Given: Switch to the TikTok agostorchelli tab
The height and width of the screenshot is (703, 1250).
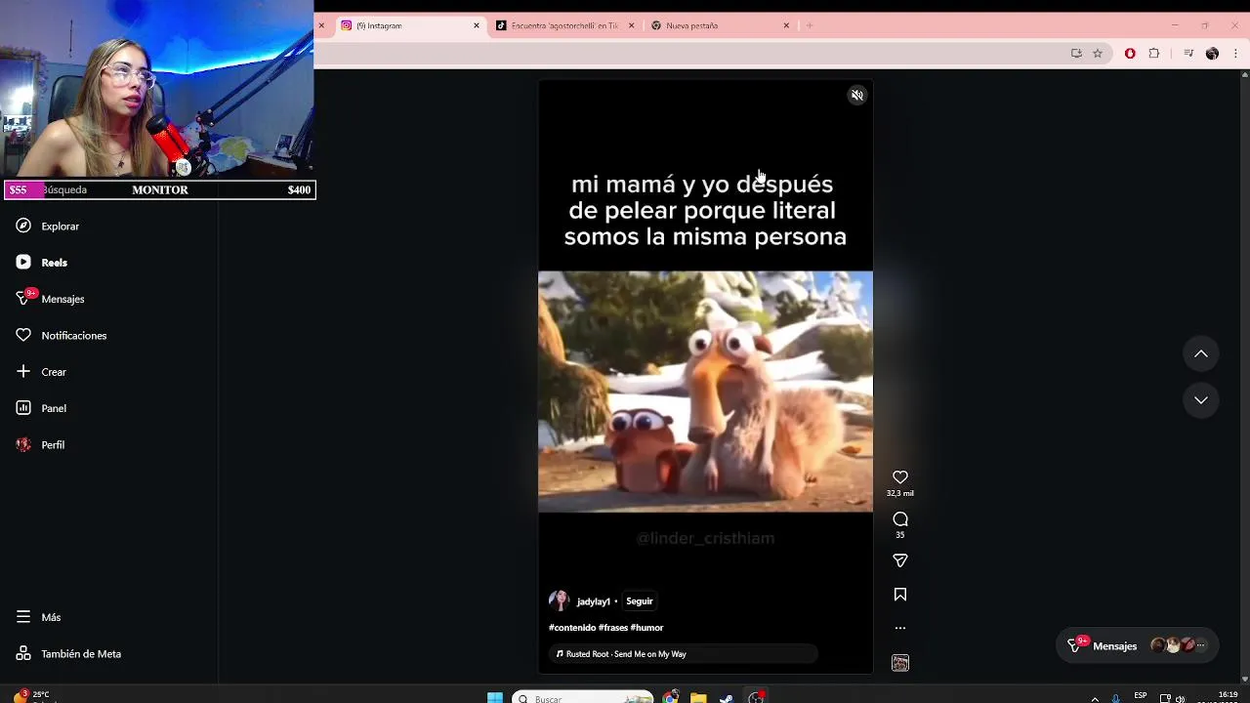Looking at the screenshot, I should tap(565, 25).
